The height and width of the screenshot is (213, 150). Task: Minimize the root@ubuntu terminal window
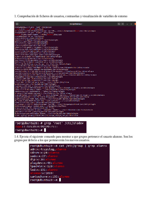(x=127, y=24)
